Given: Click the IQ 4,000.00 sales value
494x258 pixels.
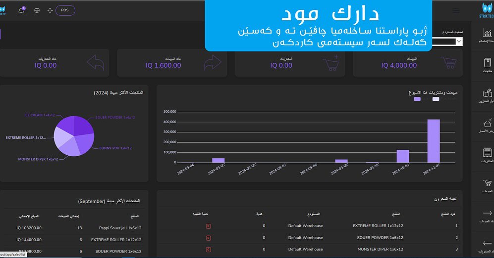Looking at the screenshot, I should (x=399, y=65).
